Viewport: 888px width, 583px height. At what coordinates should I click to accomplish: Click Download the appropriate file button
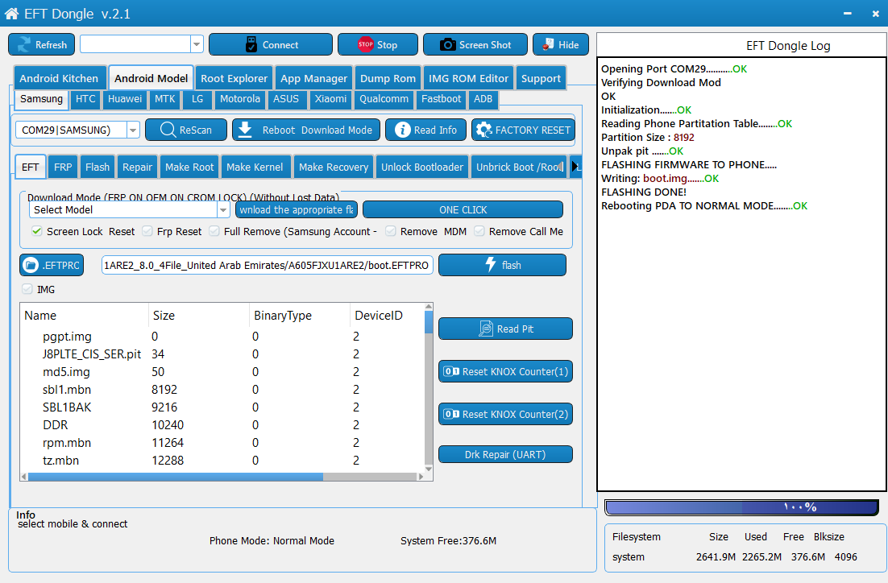tap(297, 209)
